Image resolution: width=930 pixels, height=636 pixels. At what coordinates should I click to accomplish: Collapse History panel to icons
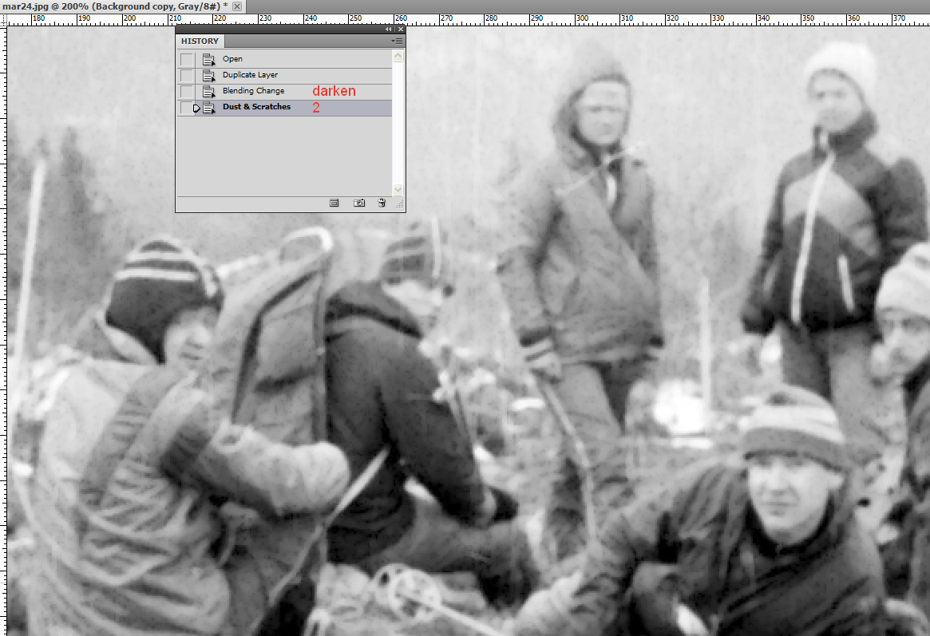pyautogui.click(x=389, y=29)
